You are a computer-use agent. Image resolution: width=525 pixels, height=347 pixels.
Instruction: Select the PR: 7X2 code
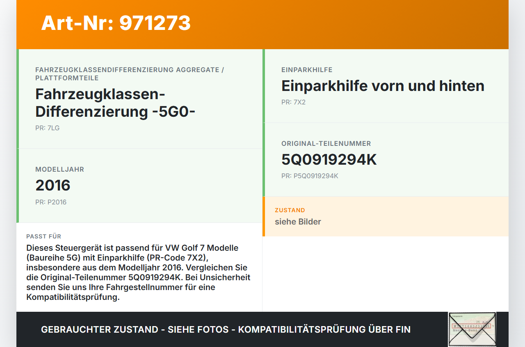pyautogui.click(x=293, y=102)
